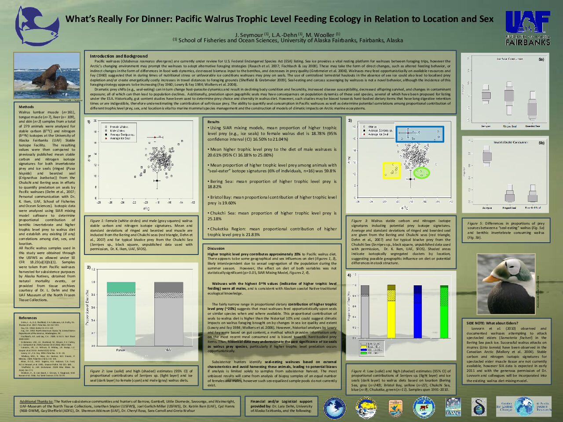Click the Results section heading
This screenshot has height=422, width=563.
click(x=213, y=122)
